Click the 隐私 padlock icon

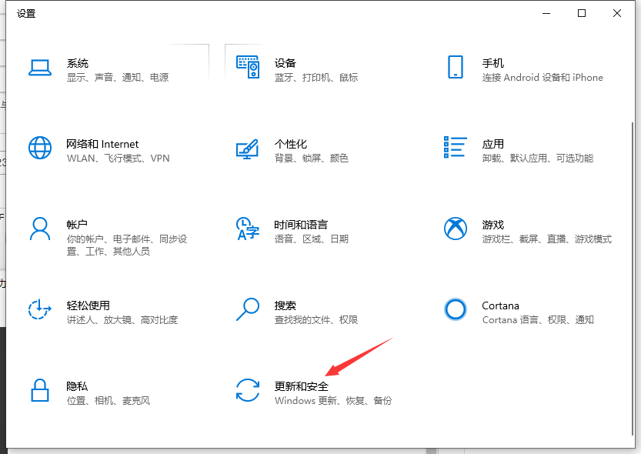40,391
